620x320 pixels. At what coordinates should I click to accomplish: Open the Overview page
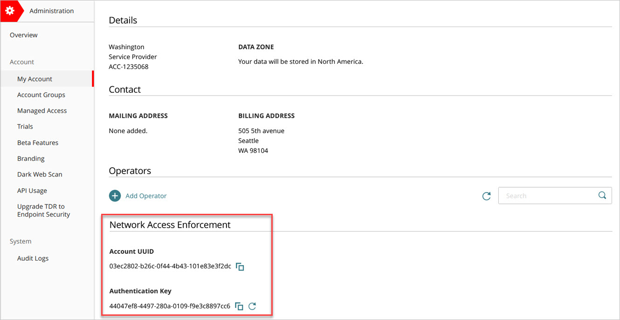click(x=23, y=34)
